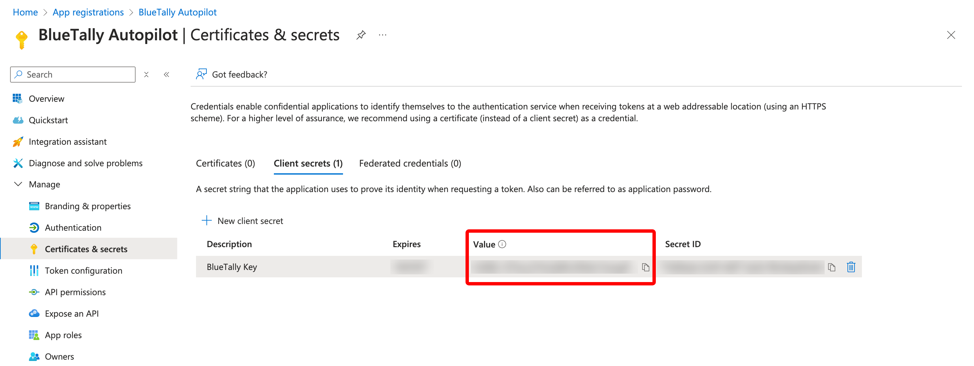
Task: Click the plus icon for new secret
Action: [206, 220]
